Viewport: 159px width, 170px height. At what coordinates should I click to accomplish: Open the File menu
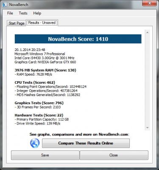pos(10,13)
